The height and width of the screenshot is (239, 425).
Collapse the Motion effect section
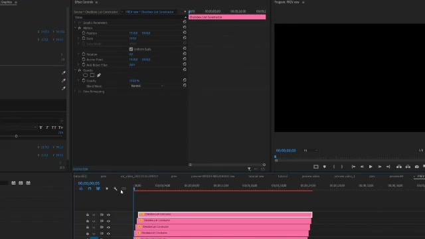tap(75, 28)
